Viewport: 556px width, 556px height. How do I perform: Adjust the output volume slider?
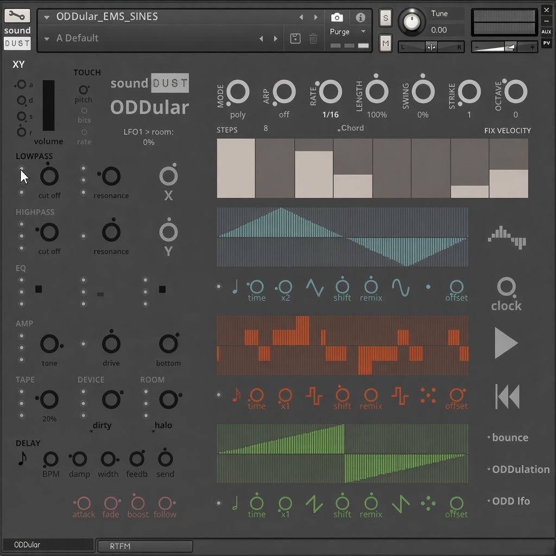tap(504, 47)
